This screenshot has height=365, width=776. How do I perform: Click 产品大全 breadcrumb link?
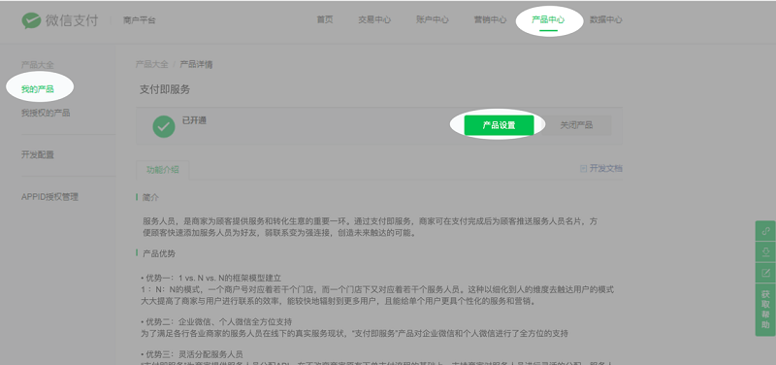coord(152,64)
